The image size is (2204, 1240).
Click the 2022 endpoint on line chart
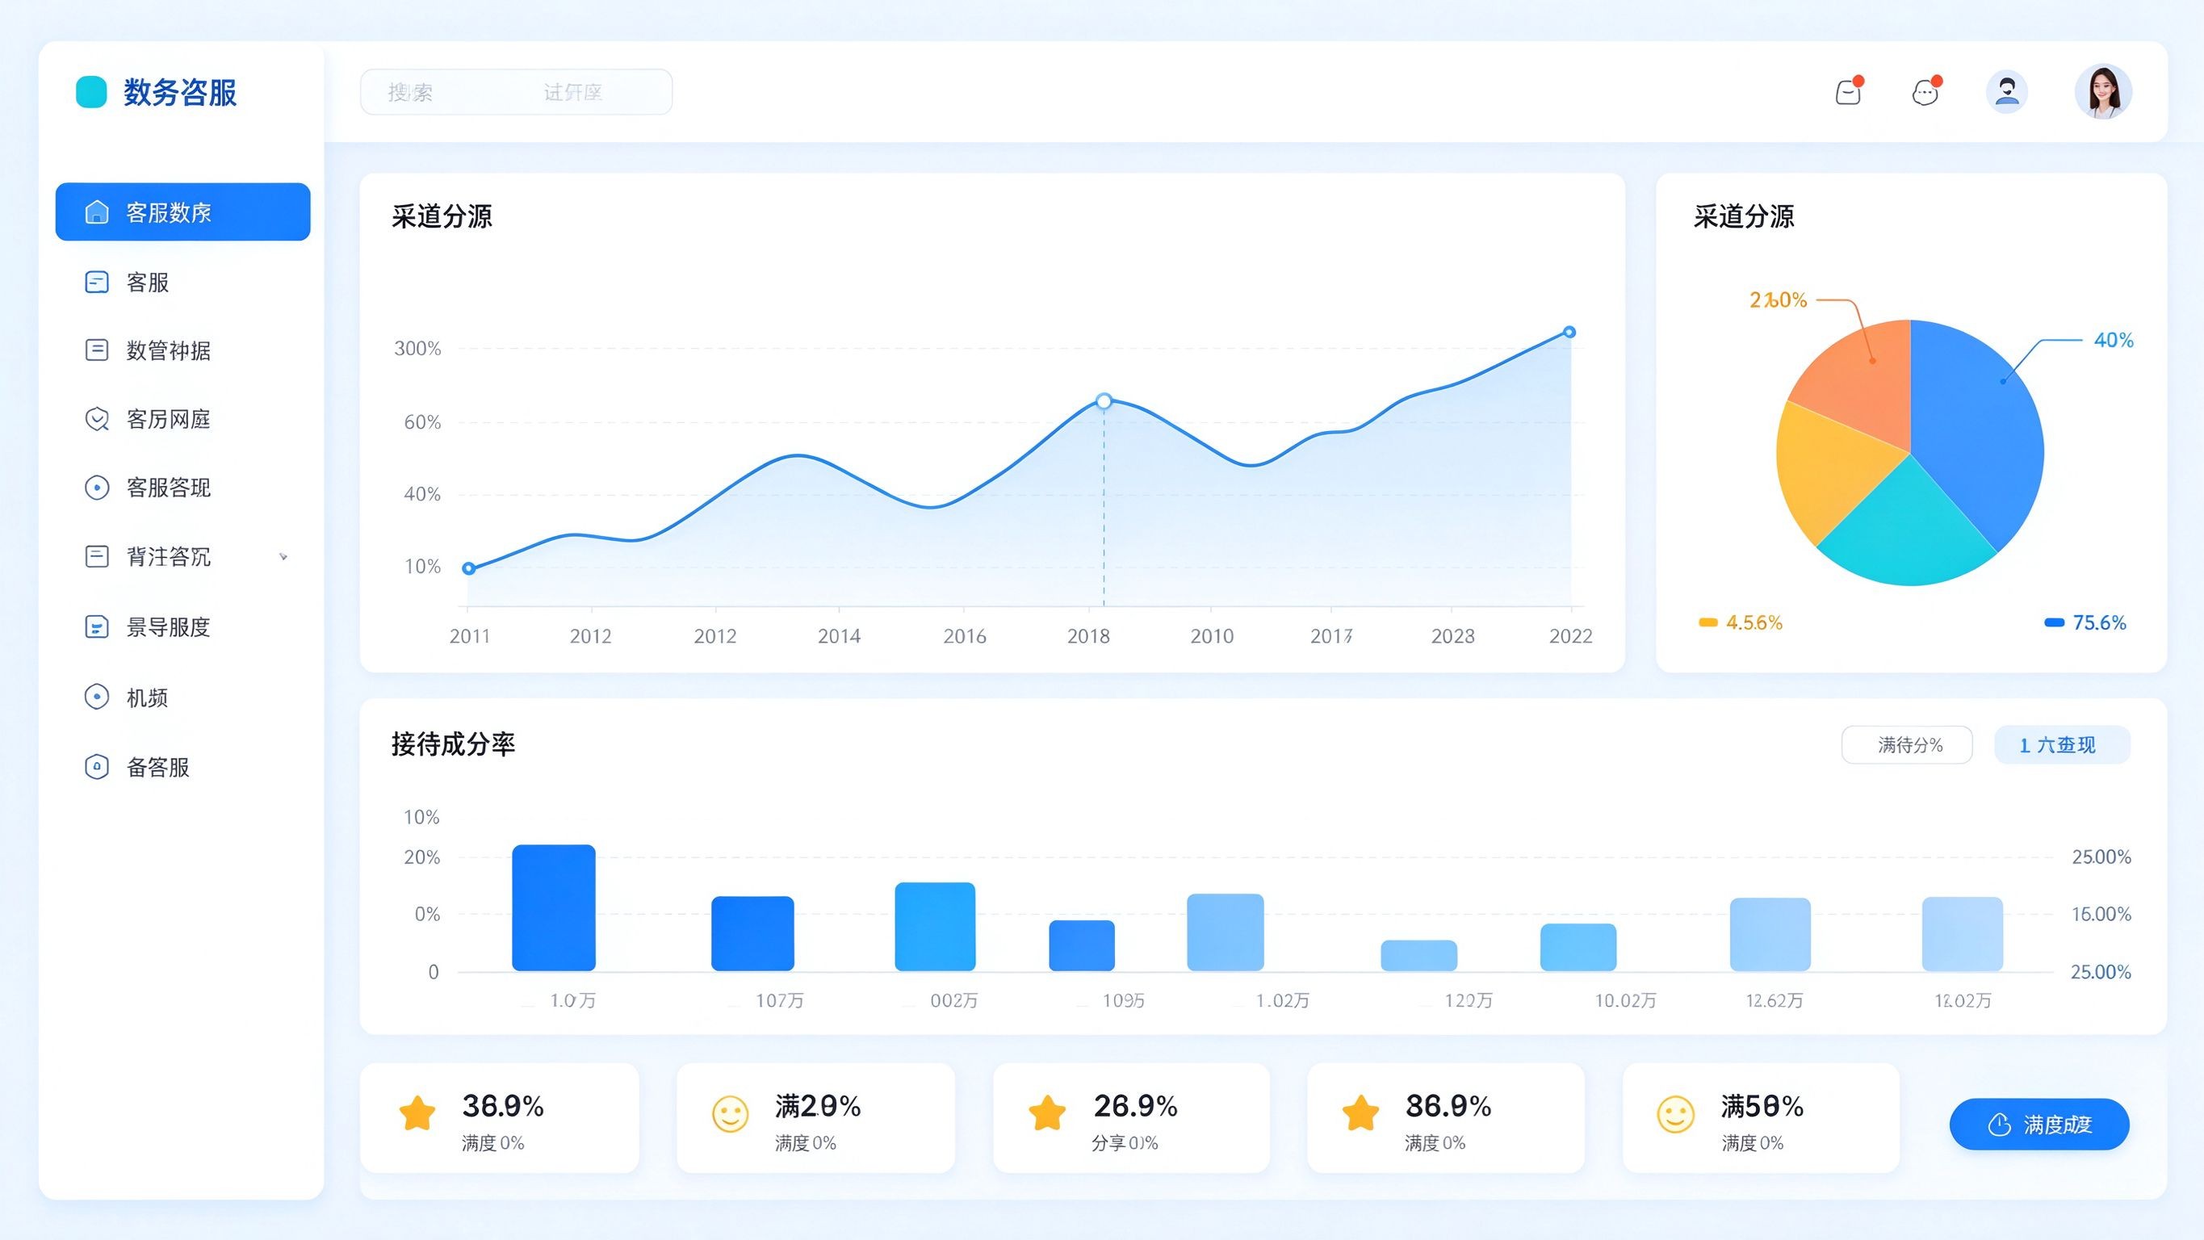click(1569, 332)
